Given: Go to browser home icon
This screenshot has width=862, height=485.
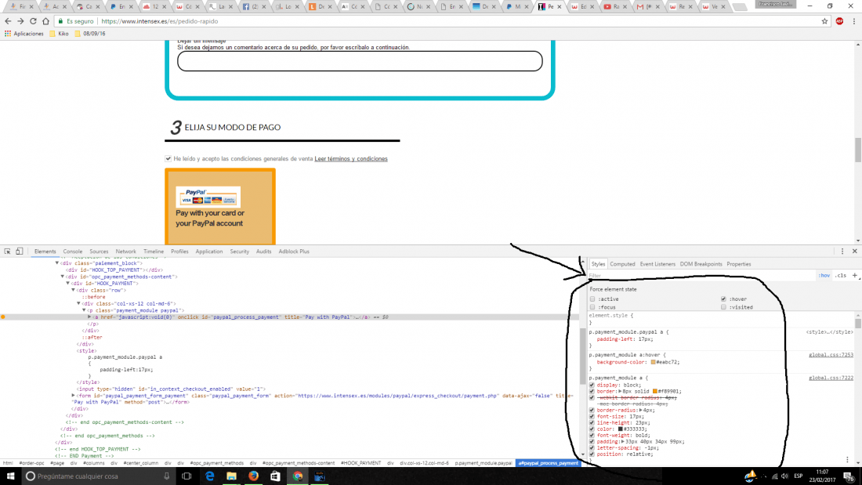Looking at the screenshot, I should click(45, 21).
